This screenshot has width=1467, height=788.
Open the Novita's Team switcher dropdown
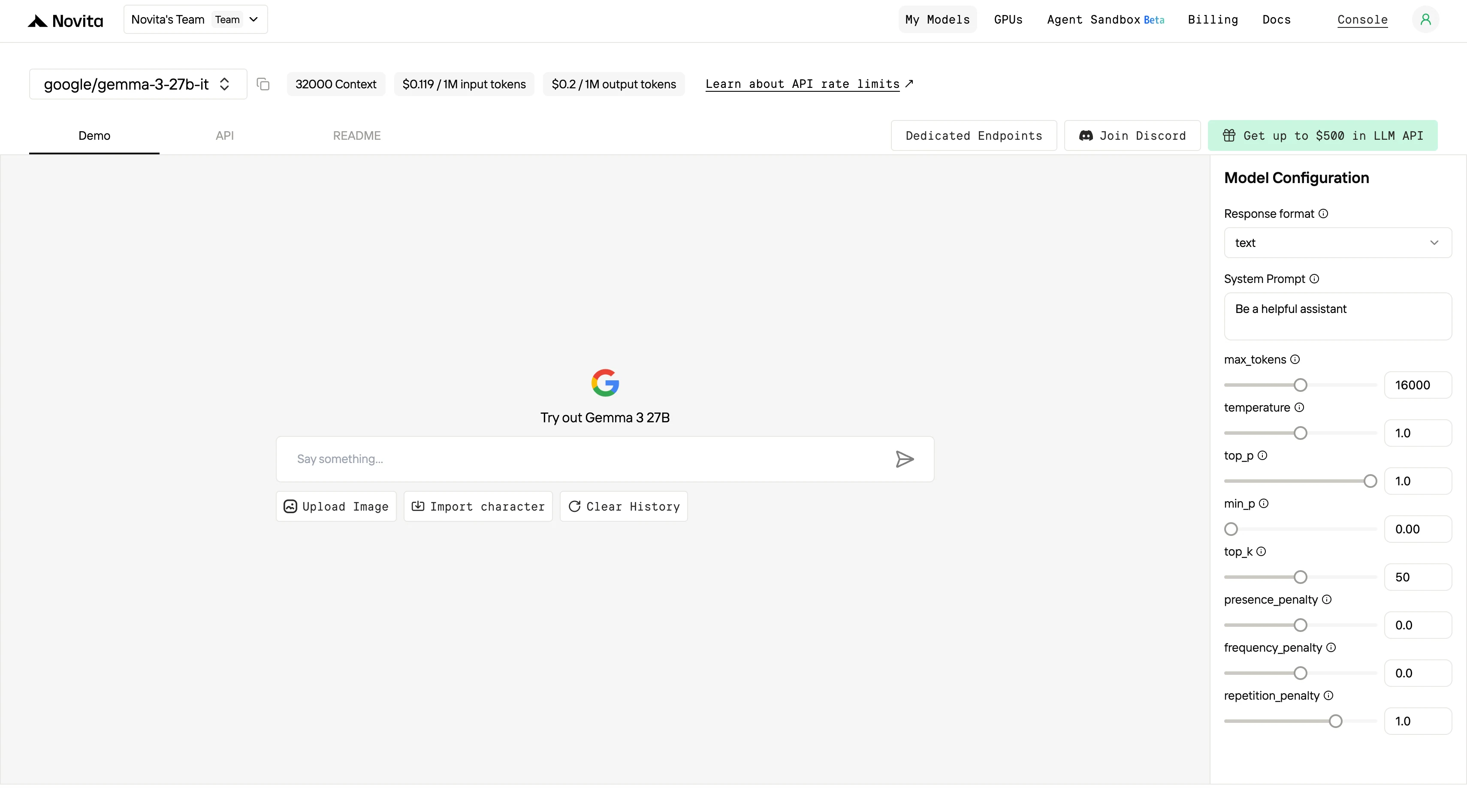(x=195, y=19)
